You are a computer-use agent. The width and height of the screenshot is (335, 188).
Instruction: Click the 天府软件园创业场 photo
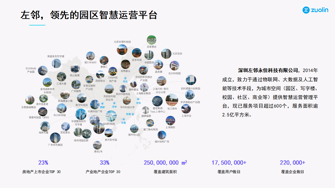[109, 89]
